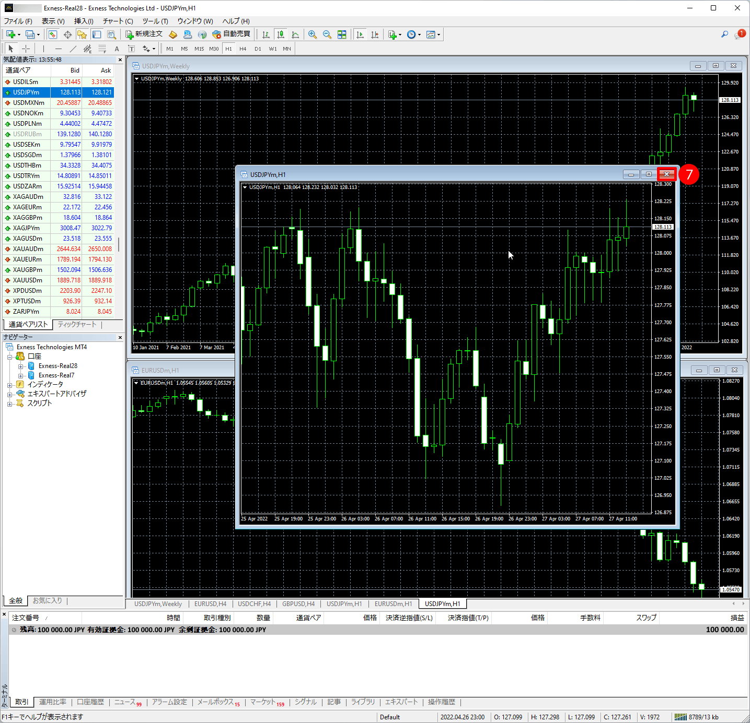
Task: Expand the Exness-Real28 account node
Action: (21, 366)
